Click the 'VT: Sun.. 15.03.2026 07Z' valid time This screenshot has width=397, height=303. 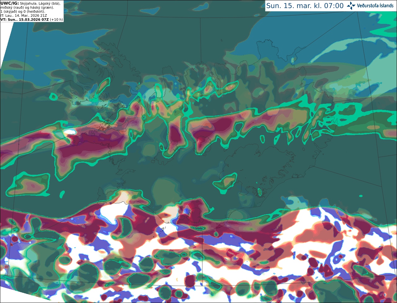click(25, 20)
